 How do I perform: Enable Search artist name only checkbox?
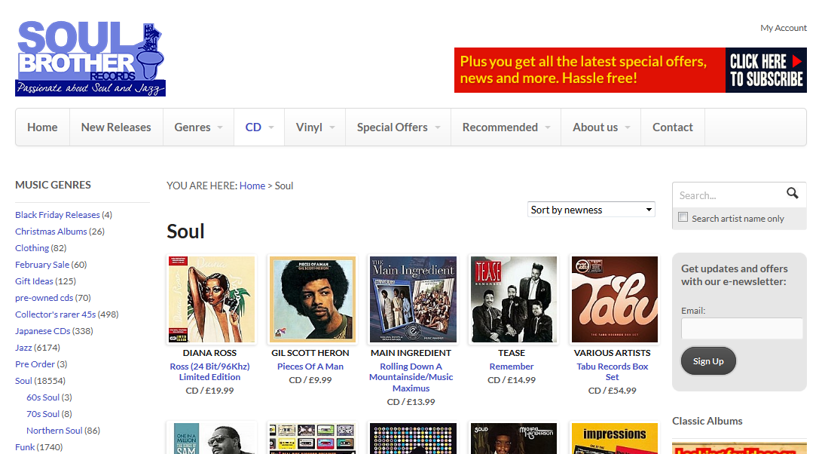coord(683,218)
